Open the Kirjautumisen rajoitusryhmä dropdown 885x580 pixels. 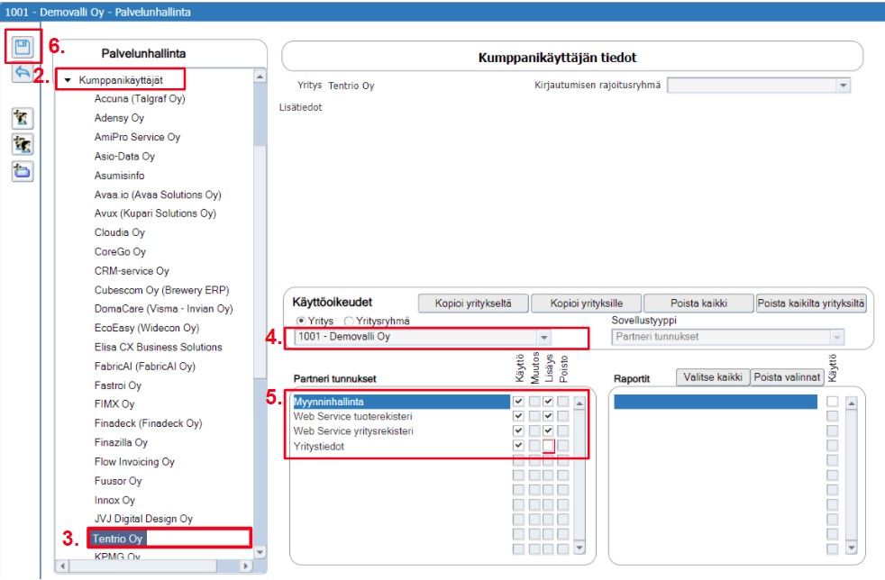[844, 86]
